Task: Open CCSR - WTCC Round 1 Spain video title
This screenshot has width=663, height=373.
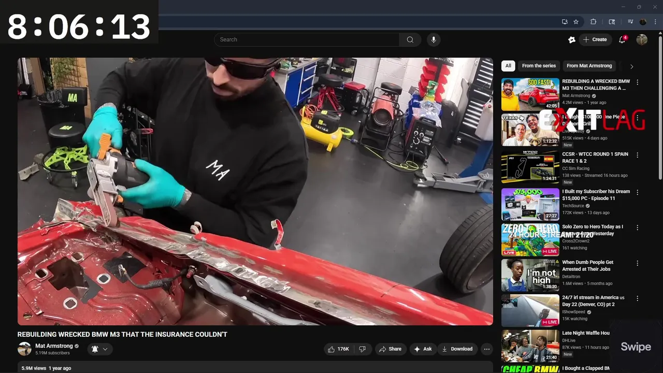Action: pos(595,157)
